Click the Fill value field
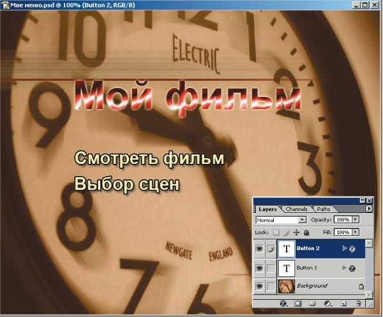Viewport: 383px width, 317px height. (343, 232)
